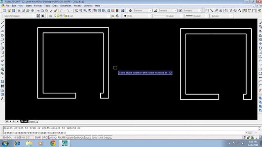Screen dimensions: 262x147
Task: Select the Angular Dimension tool
Action: (x=239, y=11)
